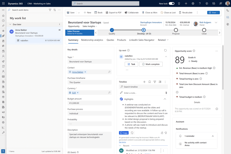Viewport: 231px width, 154px height.
Task: Click process bar next arrow
Action: pyautogui.click(x=220, y=33)
